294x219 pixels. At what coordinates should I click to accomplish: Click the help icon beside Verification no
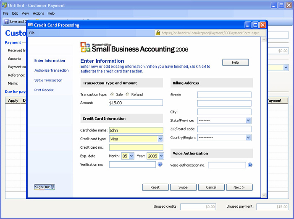tap(160, 165)
